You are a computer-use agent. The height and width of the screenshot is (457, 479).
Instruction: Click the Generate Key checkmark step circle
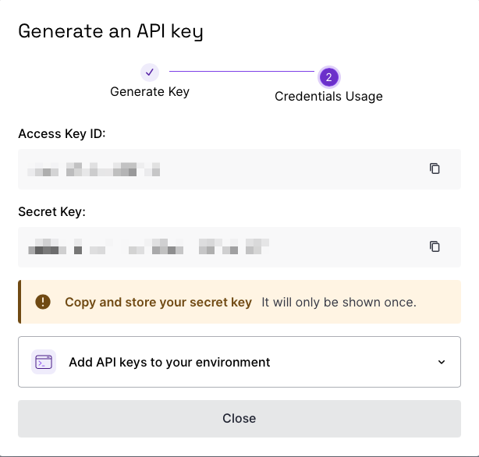[150, 72]
